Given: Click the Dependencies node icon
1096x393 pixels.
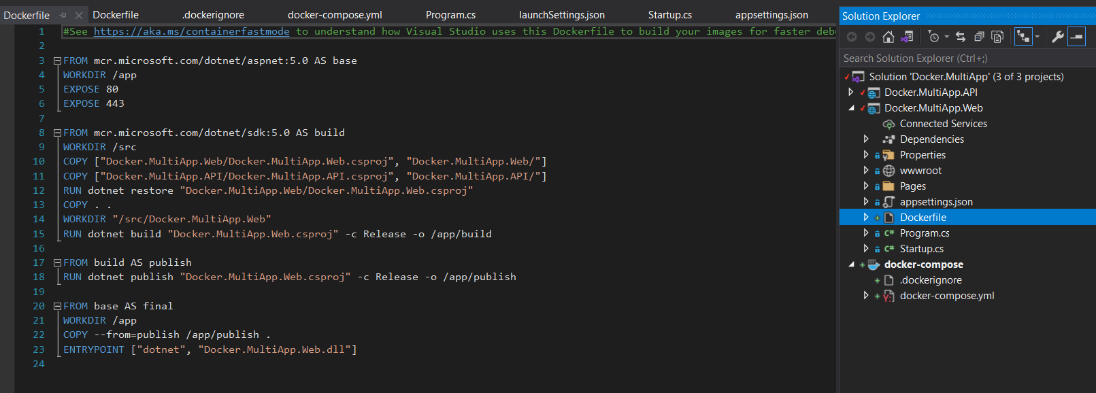Looking at the screenshot, I should 889,139.
